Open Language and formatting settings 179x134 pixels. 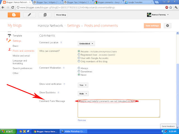pos(20,62)
